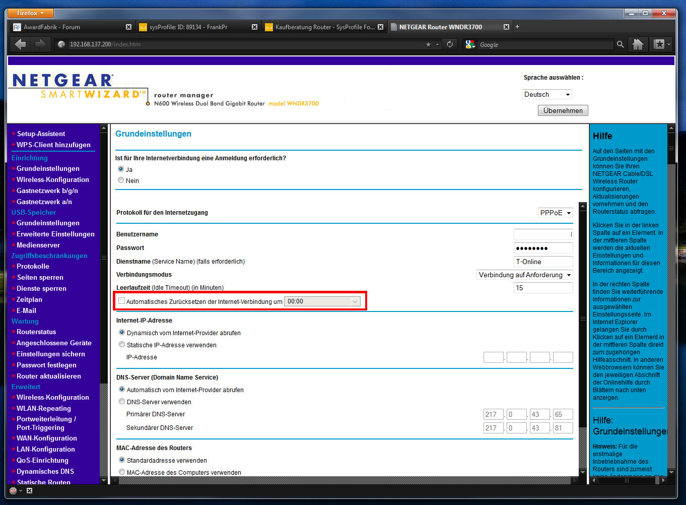
Task: Click the Benutzername input field
Action: coord(543,234)
